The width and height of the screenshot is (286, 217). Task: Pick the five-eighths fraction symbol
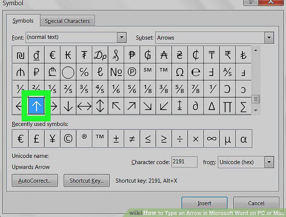[x=180, y=89]
